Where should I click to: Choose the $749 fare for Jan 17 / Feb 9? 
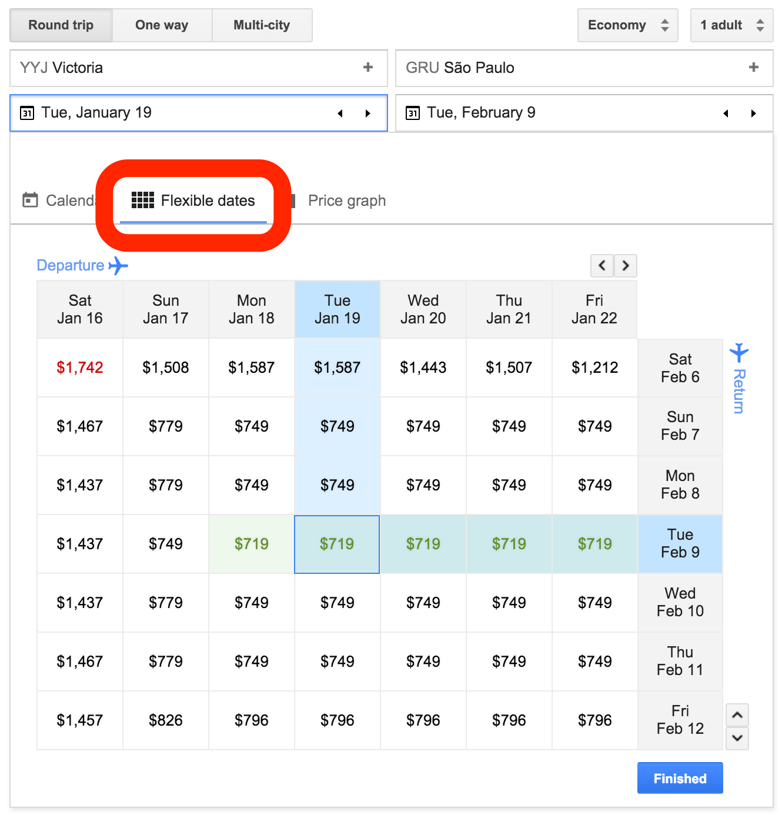[x=166, y=544]
